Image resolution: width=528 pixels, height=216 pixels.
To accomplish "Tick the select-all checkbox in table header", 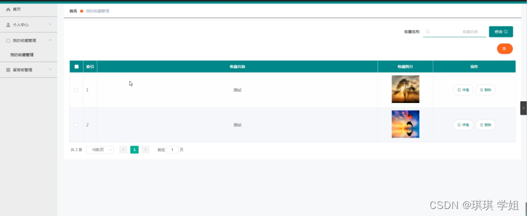I will 76,67.
